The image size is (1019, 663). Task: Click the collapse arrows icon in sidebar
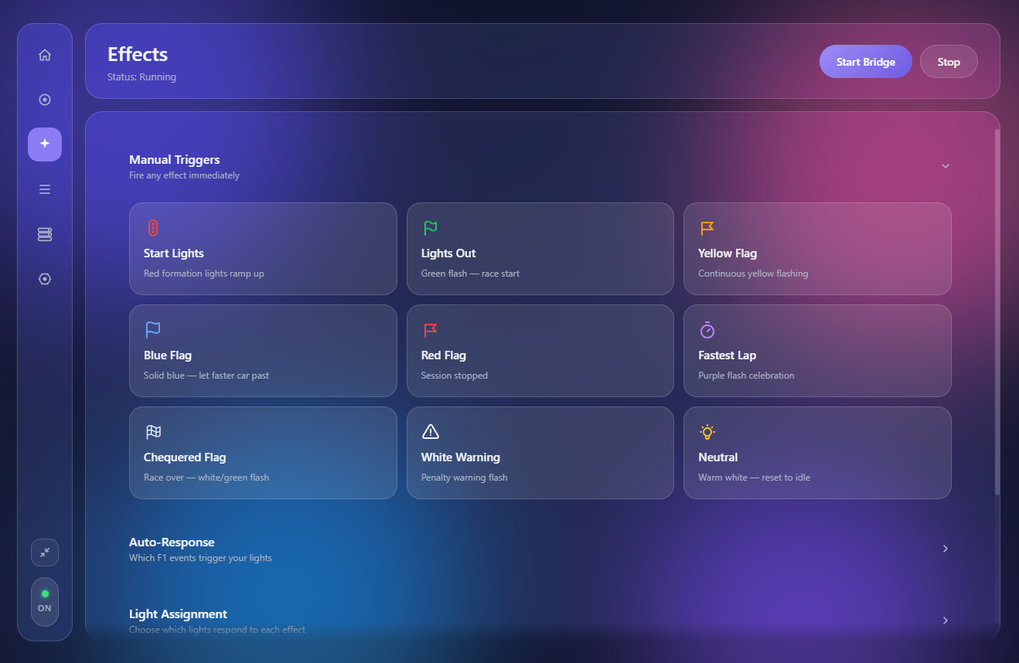45,552
